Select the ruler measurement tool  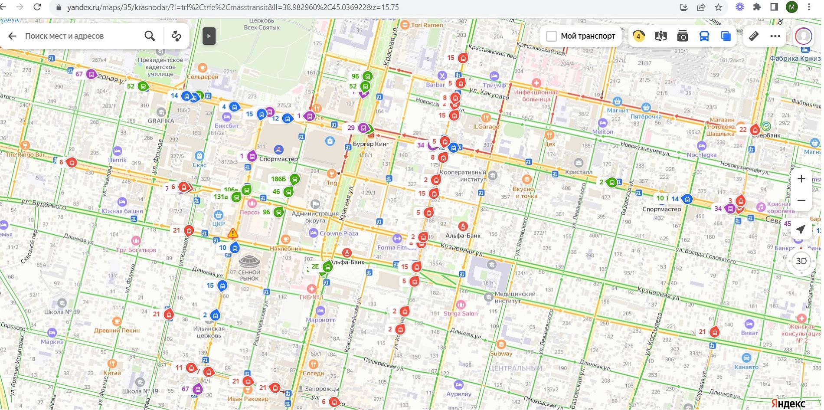coord(754,36)
